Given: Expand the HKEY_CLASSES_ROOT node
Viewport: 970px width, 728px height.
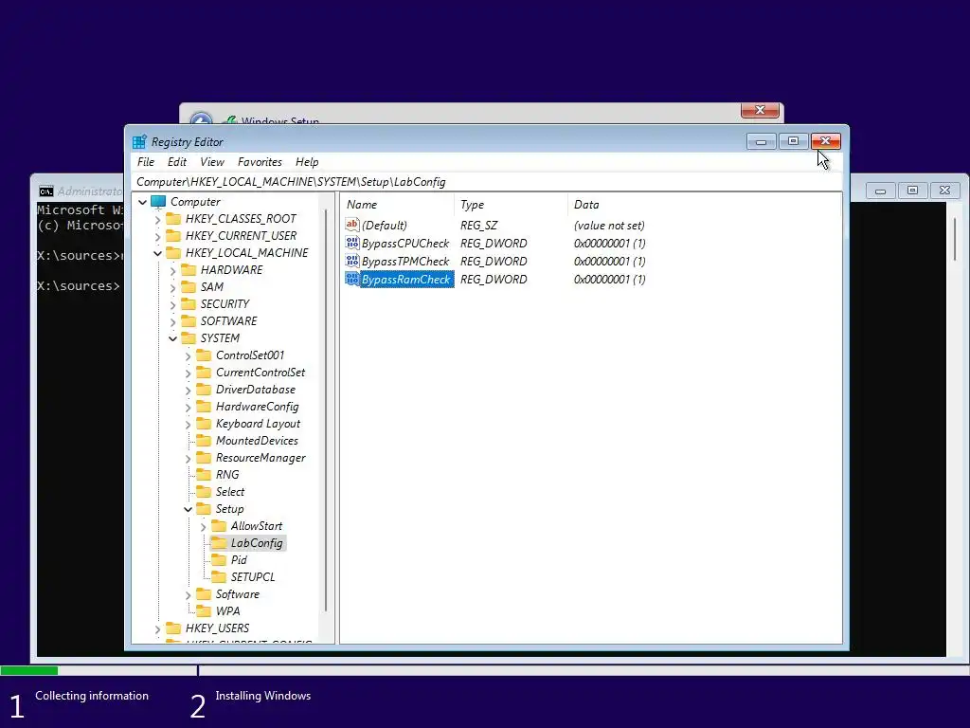Looking at the screenshot, I should tap(158, 219).
